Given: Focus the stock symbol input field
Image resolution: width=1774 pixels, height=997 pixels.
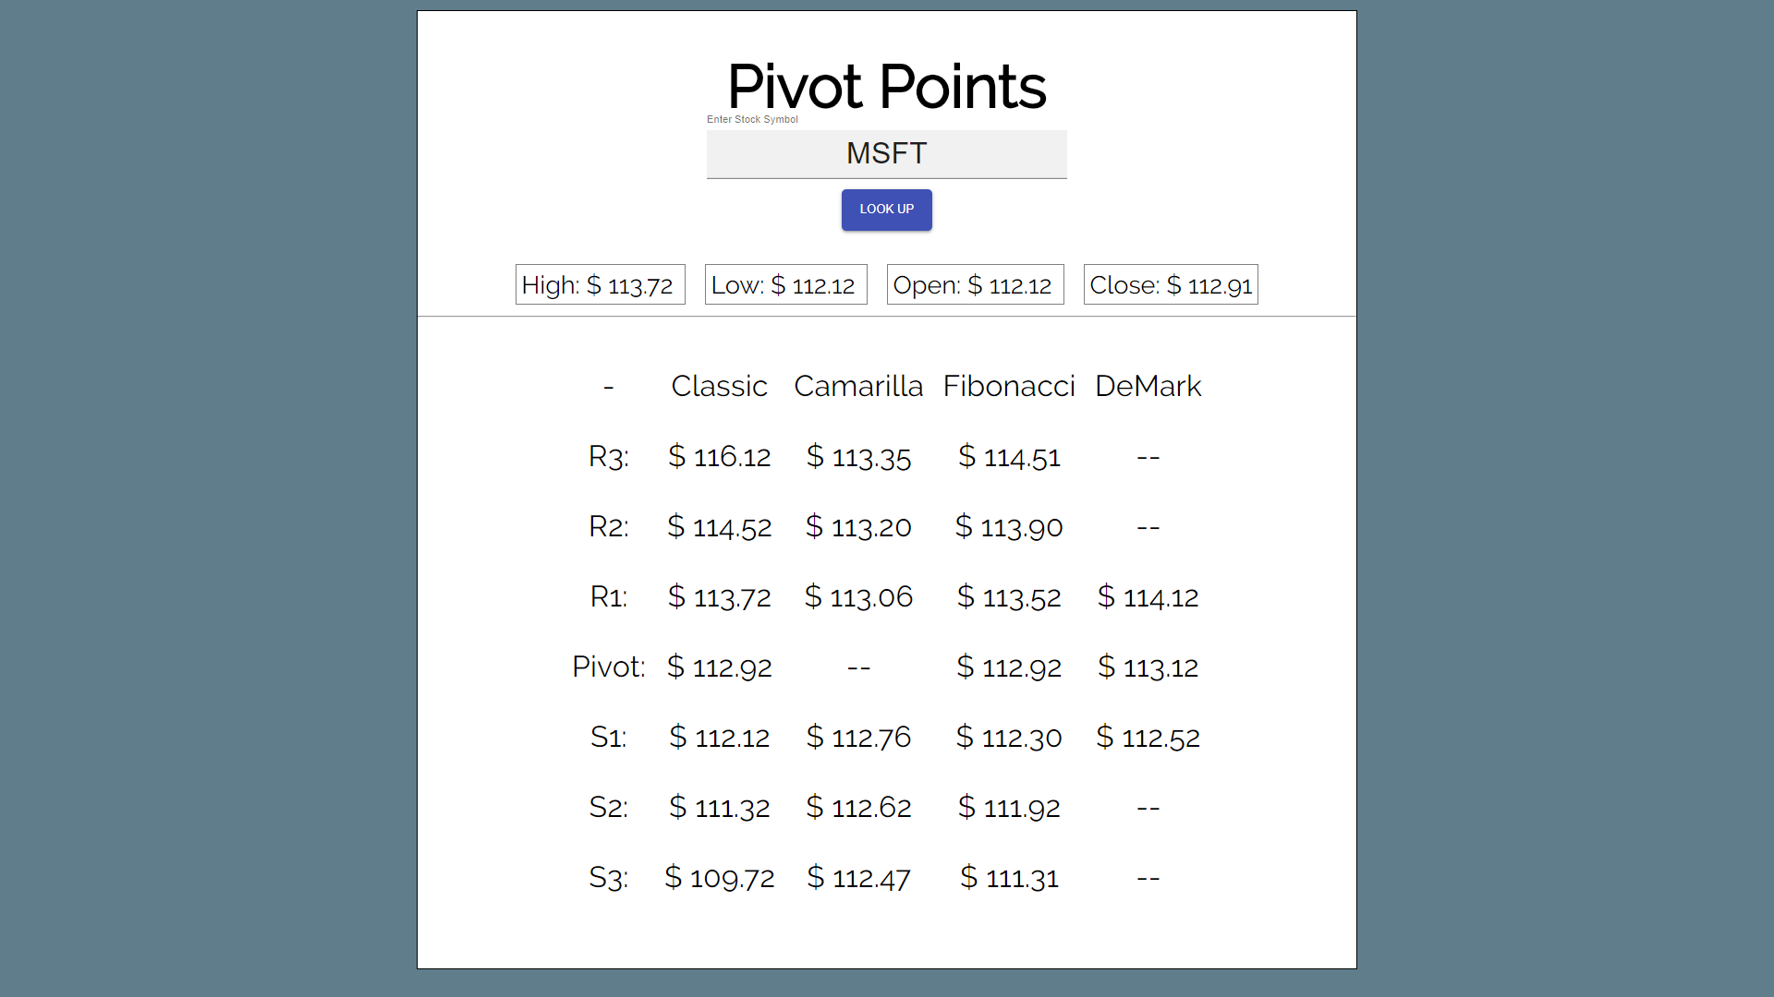Looking at the screenshot, I should click(x=886, y=153).
